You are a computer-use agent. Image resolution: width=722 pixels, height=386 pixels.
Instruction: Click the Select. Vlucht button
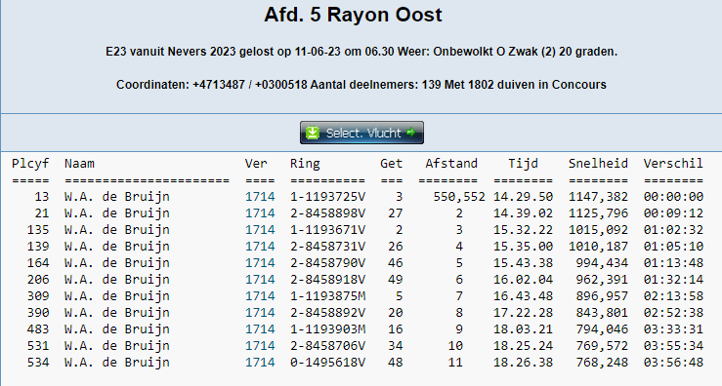coord(361,133)
